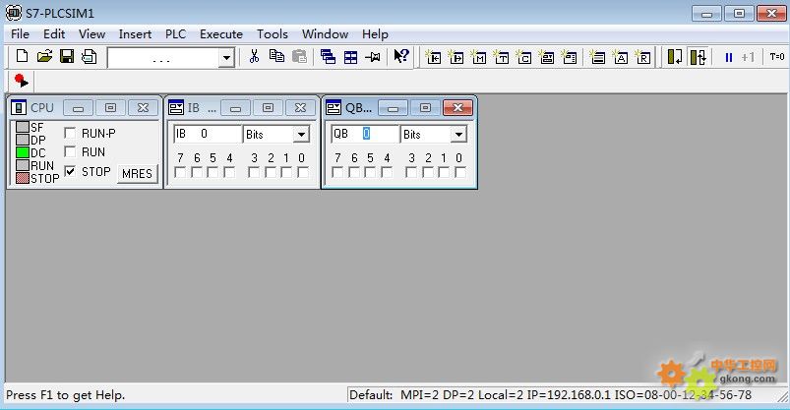
Task: Reset timers with the T=0 button
Action: (x=777, y=57)
